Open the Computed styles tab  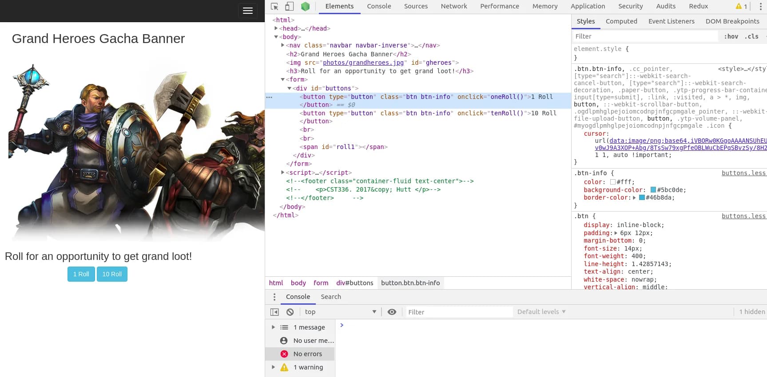(x=621, y=21)
